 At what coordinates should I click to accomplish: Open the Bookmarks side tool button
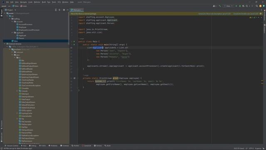coord(2,137)
